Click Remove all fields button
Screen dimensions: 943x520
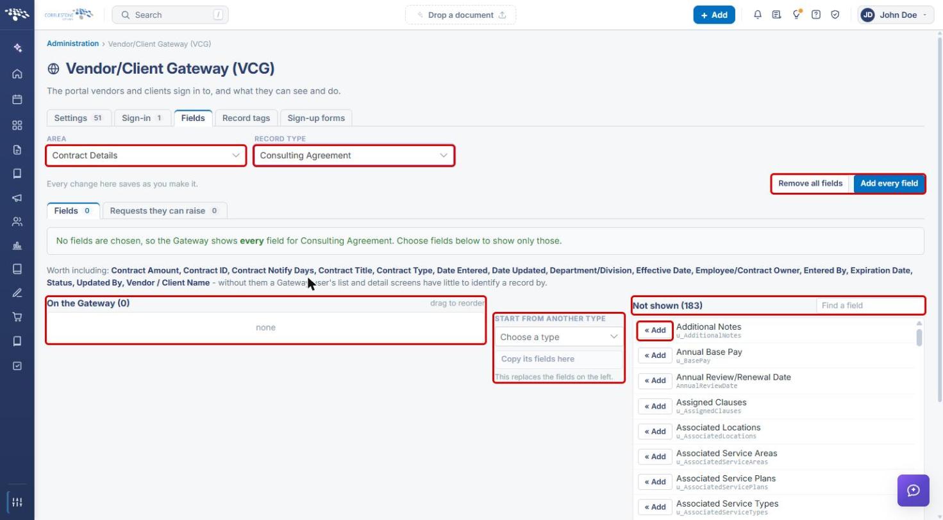tap(810, 183)
